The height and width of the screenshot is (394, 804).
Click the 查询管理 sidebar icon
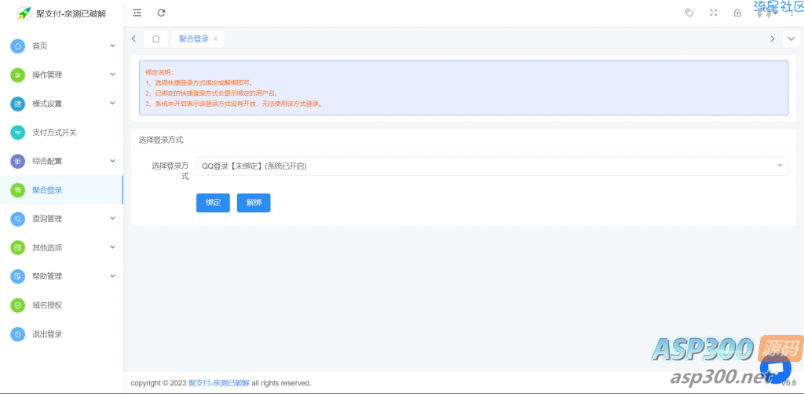tap(18, 219)
